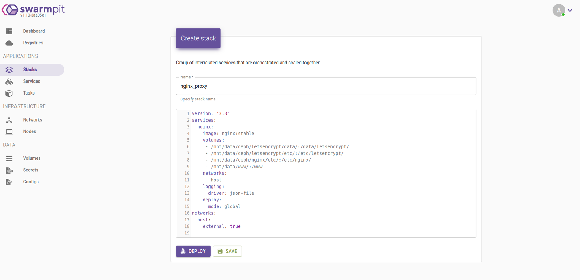Image resolution: width=580 pixels, height=280 pixels.
Task: Click the Nodes laptop icon
Action: (9, 132)
